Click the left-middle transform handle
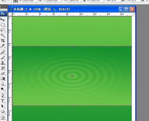 pyautogui.click(x=13, y=76)
